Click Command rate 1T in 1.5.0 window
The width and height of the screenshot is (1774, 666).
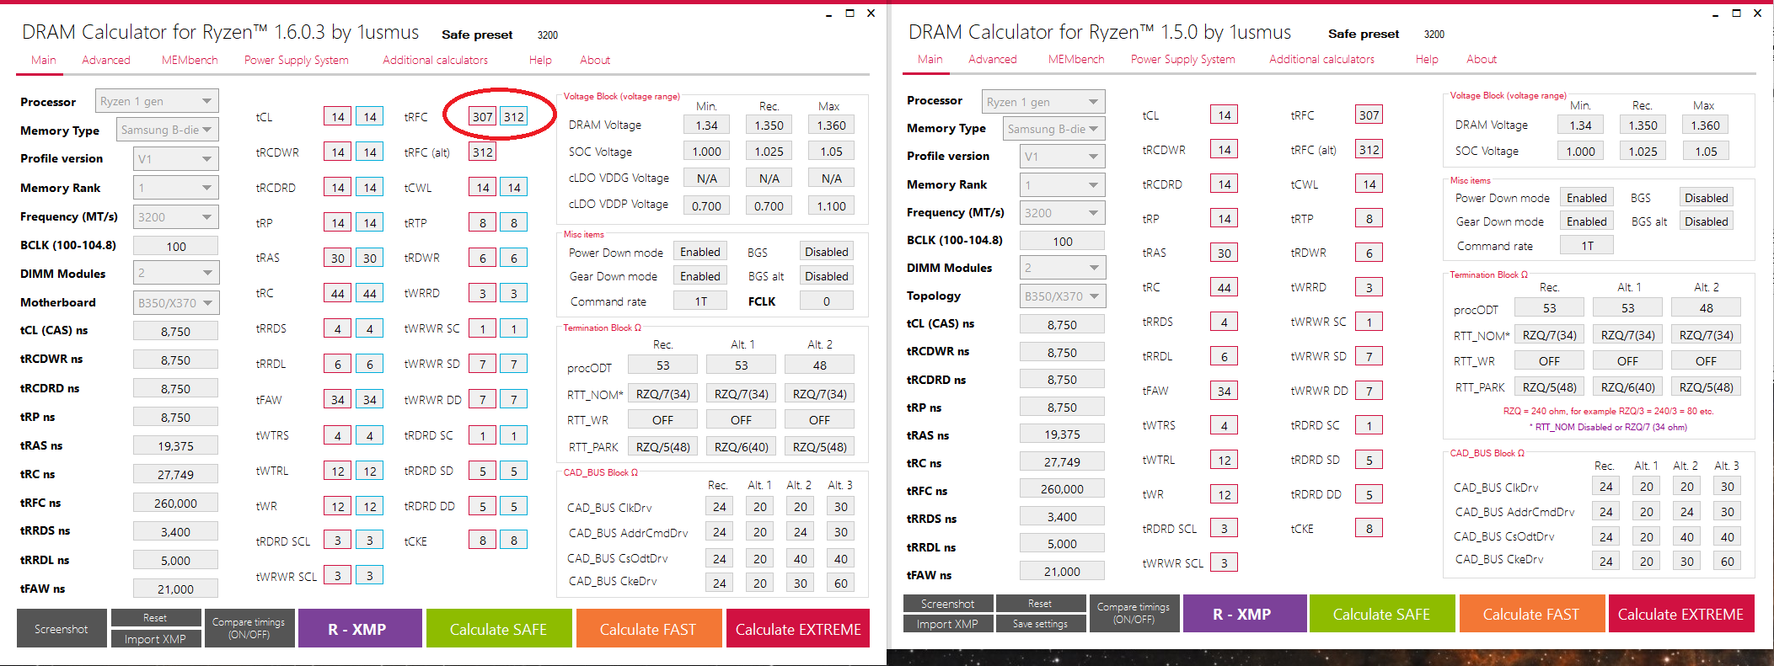1587,246
